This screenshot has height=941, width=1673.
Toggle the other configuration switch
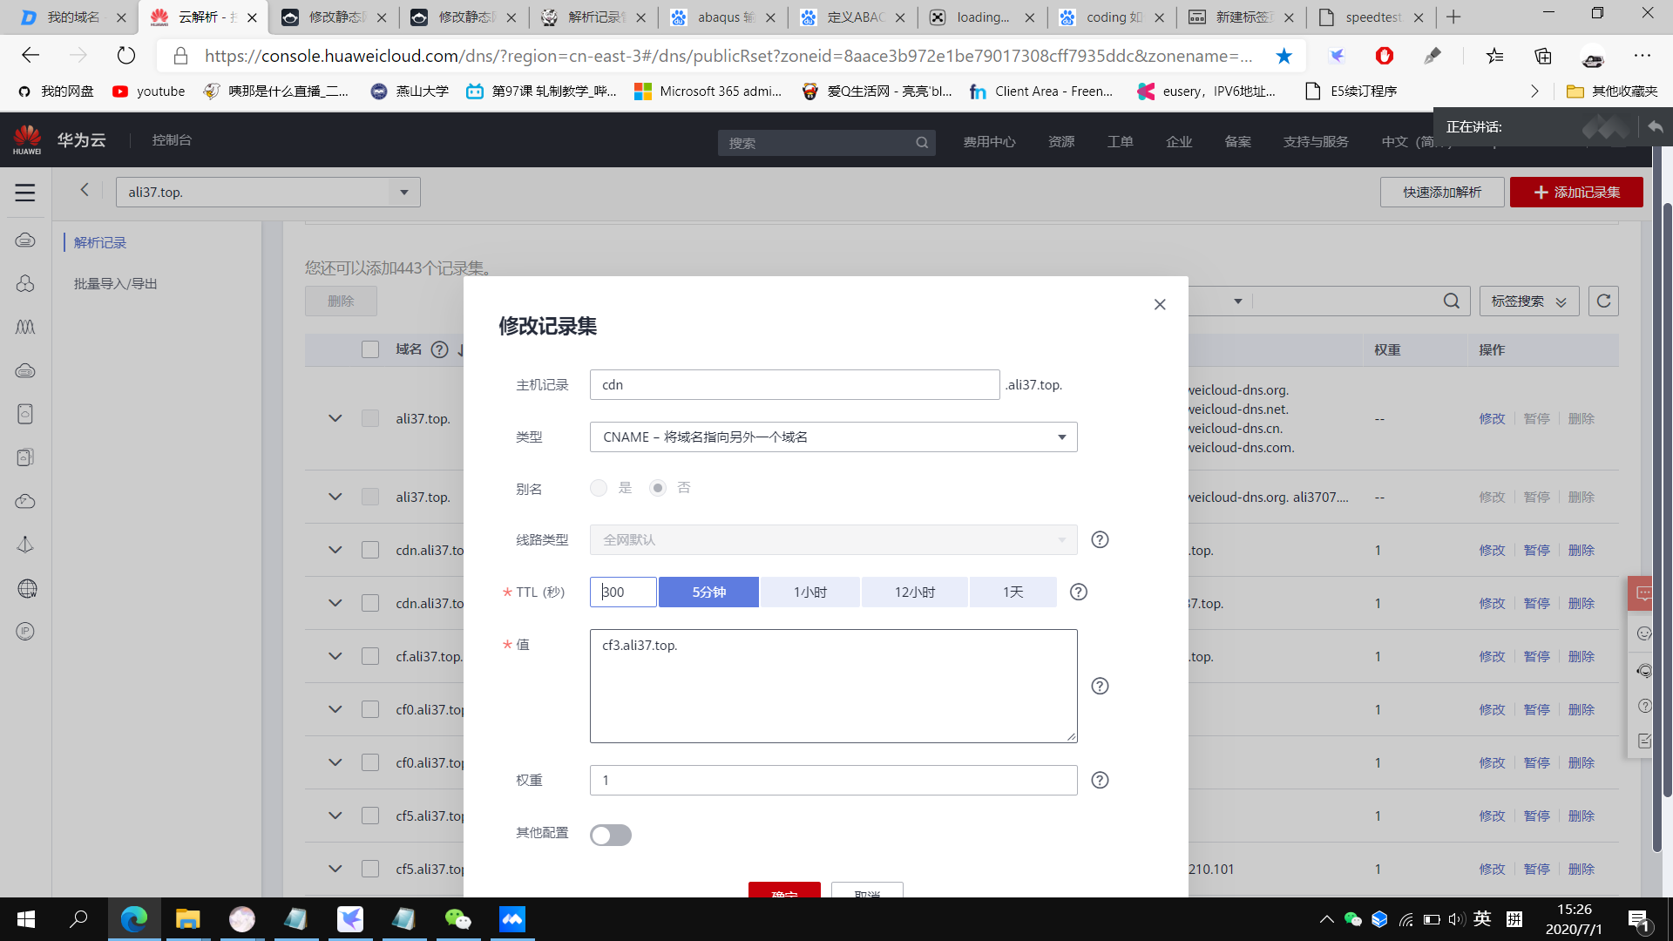click(x=610, y=835)
